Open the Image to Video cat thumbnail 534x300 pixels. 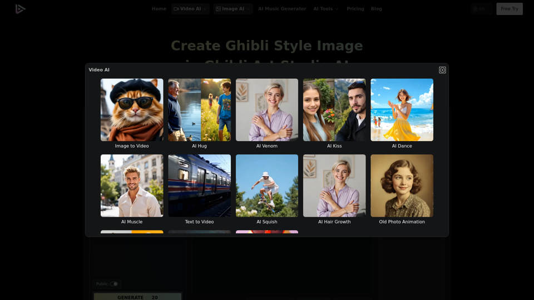[x=132, y=110]
